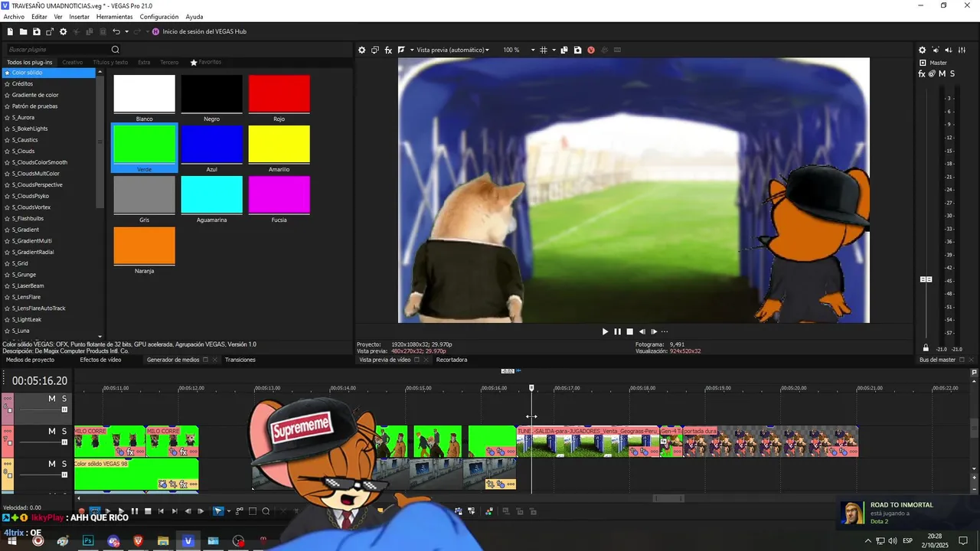
Task: Open the Efectos de vídeo tab
Action: [x=100, y=360]
